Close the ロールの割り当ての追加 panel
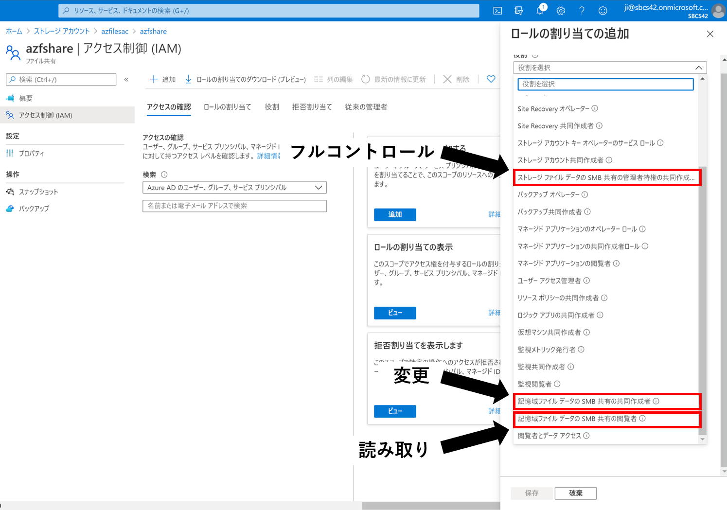 [710, 34]
